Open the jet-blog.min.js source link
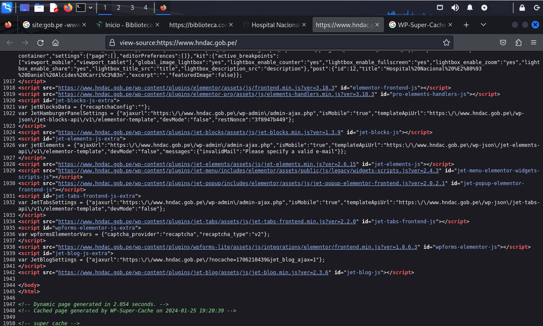The width and height of the screenshot is (543, 326). point(193,273)
